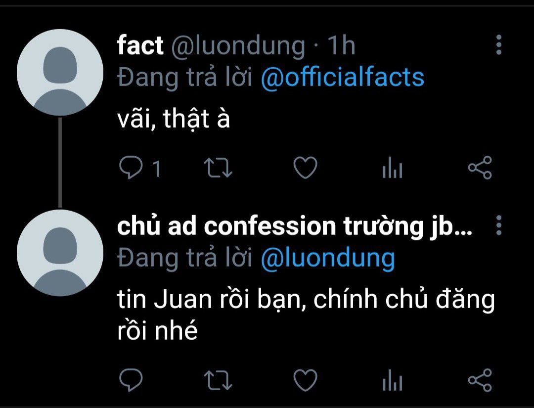Retweet the 'vãi, thật à' tweet
This screenshot has height=408, width=534.
[x=218, y=168]
